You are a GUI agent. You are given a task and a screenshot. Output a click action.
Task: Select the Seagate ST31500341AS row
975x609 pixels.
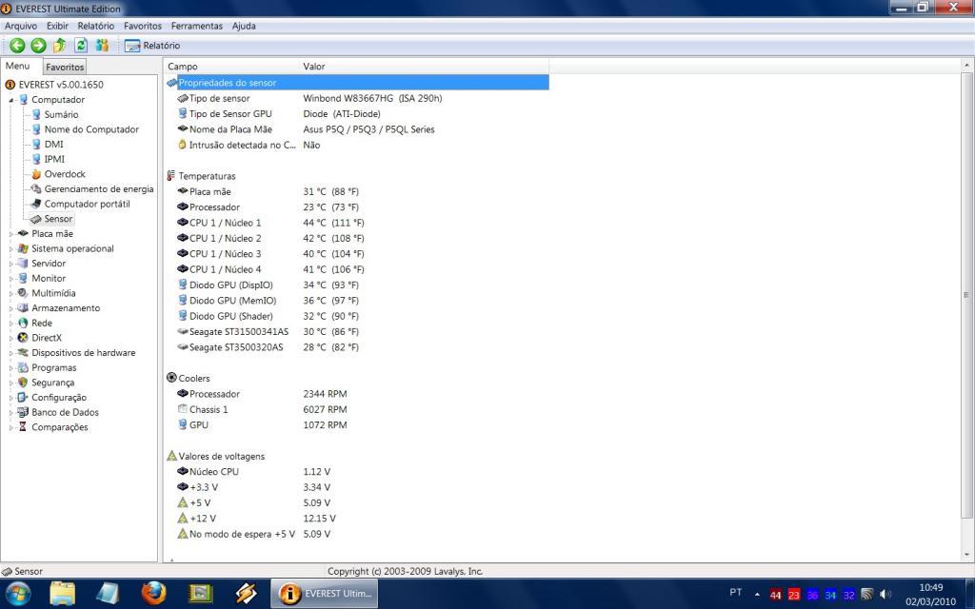pos(357,331)
